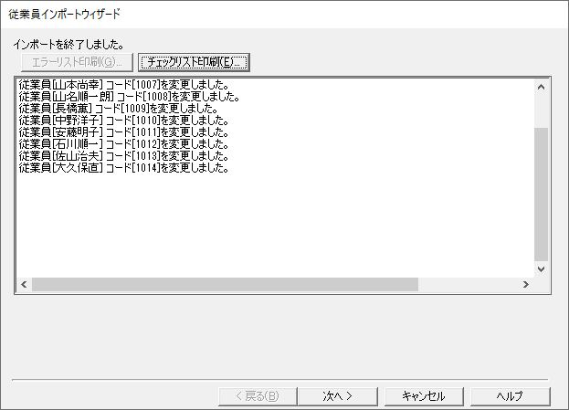Cancel the wizard with キャンセル

(x=424, y=396)
